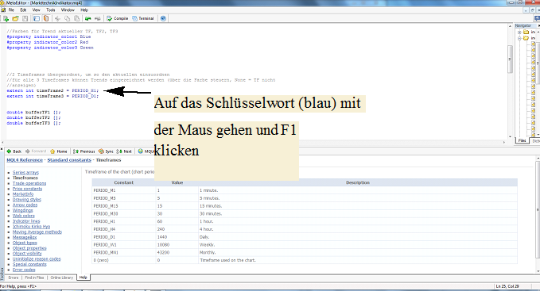The image size is (540, 291).
Task: Click the blue help globe toolbar icon
Action: tap(163, 18)
